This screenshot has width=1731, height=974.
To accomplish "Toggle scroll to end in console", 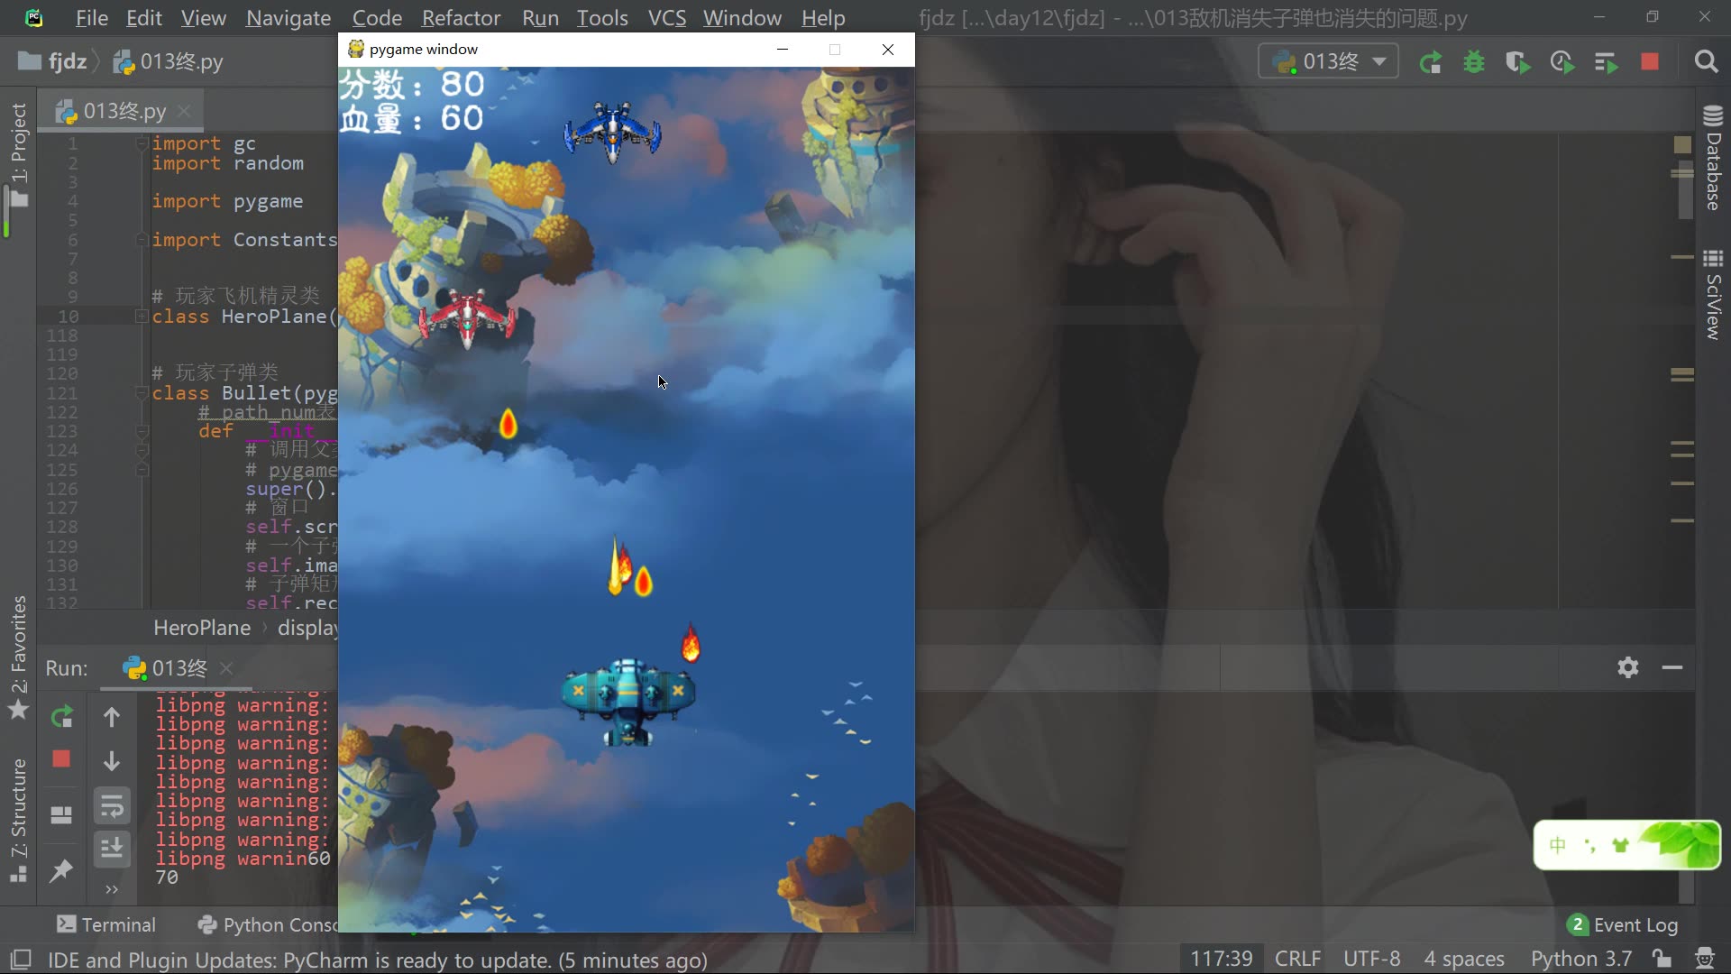I will (112, 849).
